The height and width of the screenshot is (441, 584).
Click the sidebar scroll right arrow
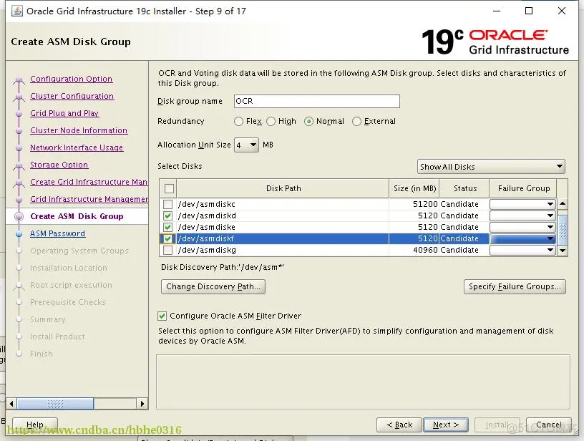[x=142, y=404]
